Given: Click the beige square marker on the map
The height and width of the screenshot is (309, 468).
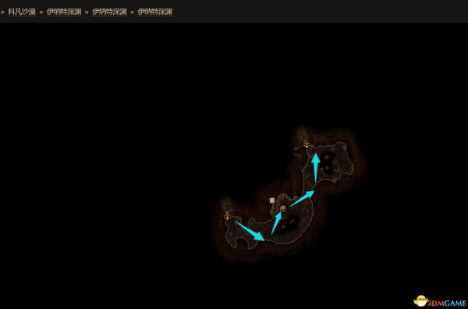Looking at the screenshot, I should pos(272,201).
